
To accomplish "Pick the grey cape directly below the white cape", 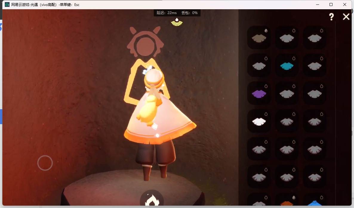I will coord(259,149).
